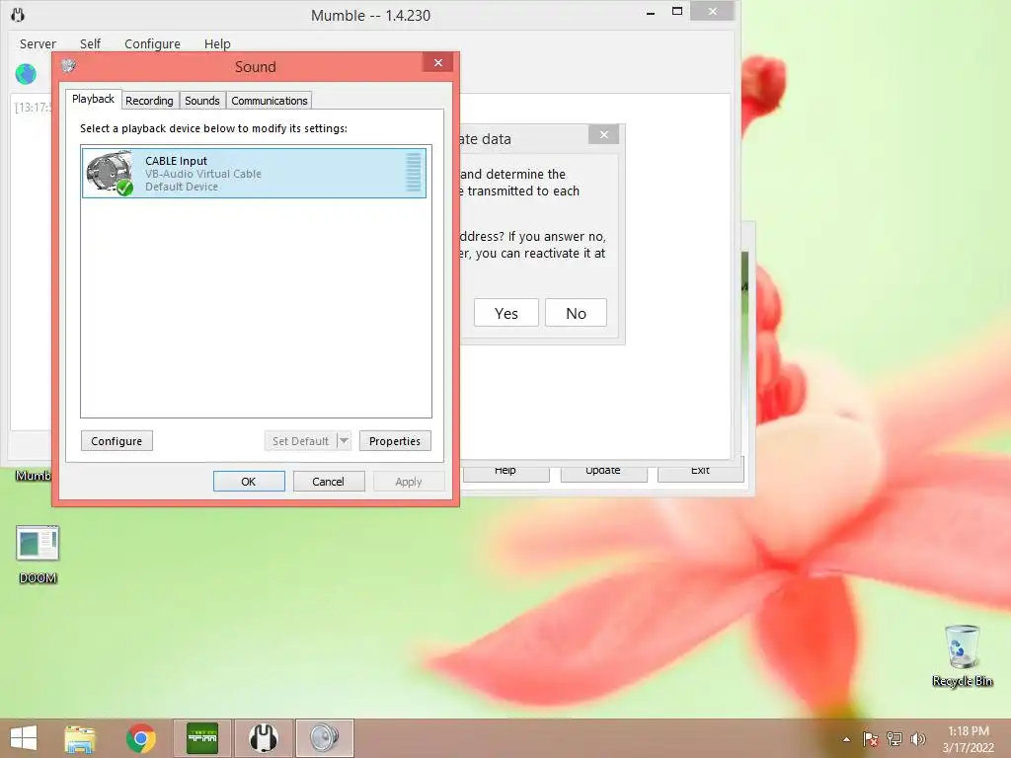This screenshot has height=758, width=1011.
Task: Switch to the green circuit-board taskbar app
Action: pos(202,738)
